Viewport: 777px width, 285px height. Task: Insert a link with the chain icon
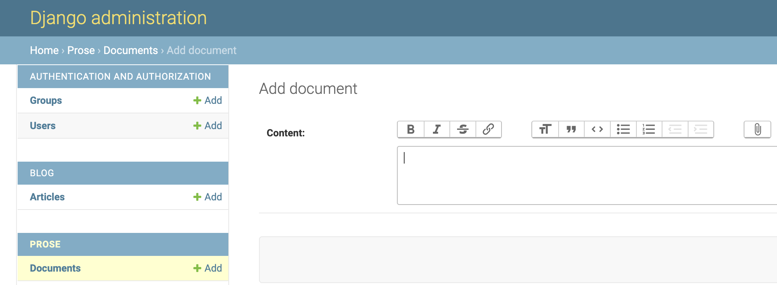point(488,129)
